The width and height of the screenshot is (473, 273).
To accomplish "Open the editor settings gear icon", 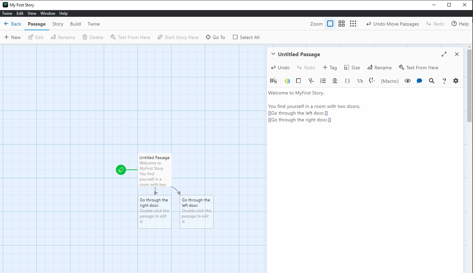I will point(456,81).
